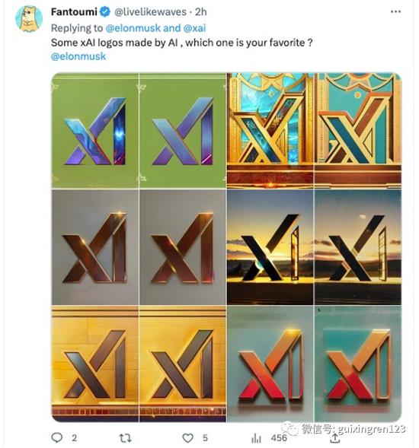Open Fantoumi's bear profile avatar
This screenshot has height=448, width=419.
(29, 18)
